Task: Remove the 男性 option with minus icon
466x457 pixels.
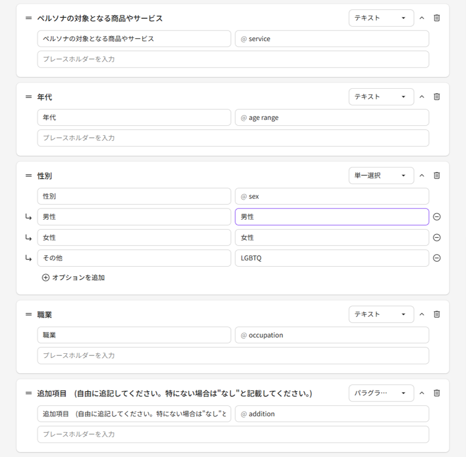Action: [437, 217]
